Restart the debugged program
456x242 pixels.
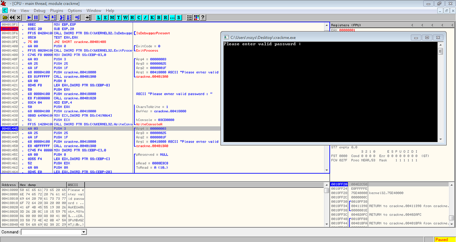tap(12, 17)
